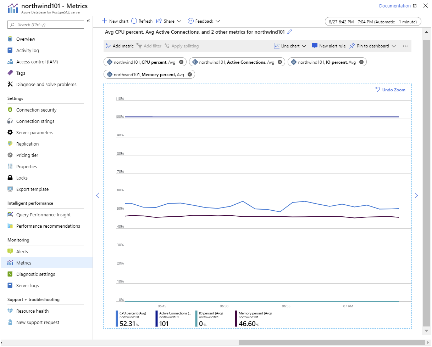Image resolution: width=432 pixels, height=347 pixels.
Task: Click the CPU percent legend color bar
Action: pyautogui.click(x=117, y=319)
